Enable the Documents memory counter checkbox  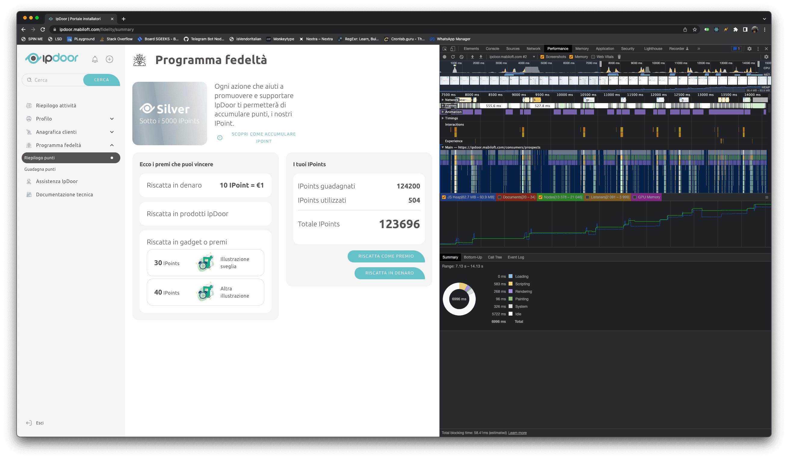499,197
